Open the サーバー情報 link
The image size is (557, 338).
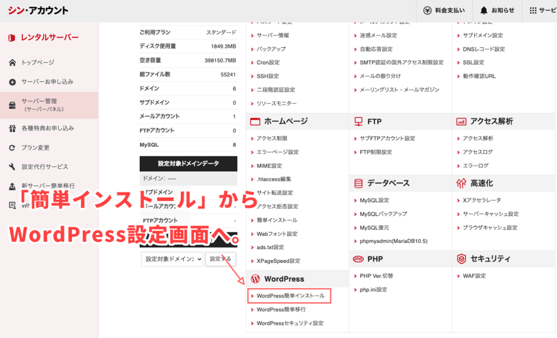273,35
